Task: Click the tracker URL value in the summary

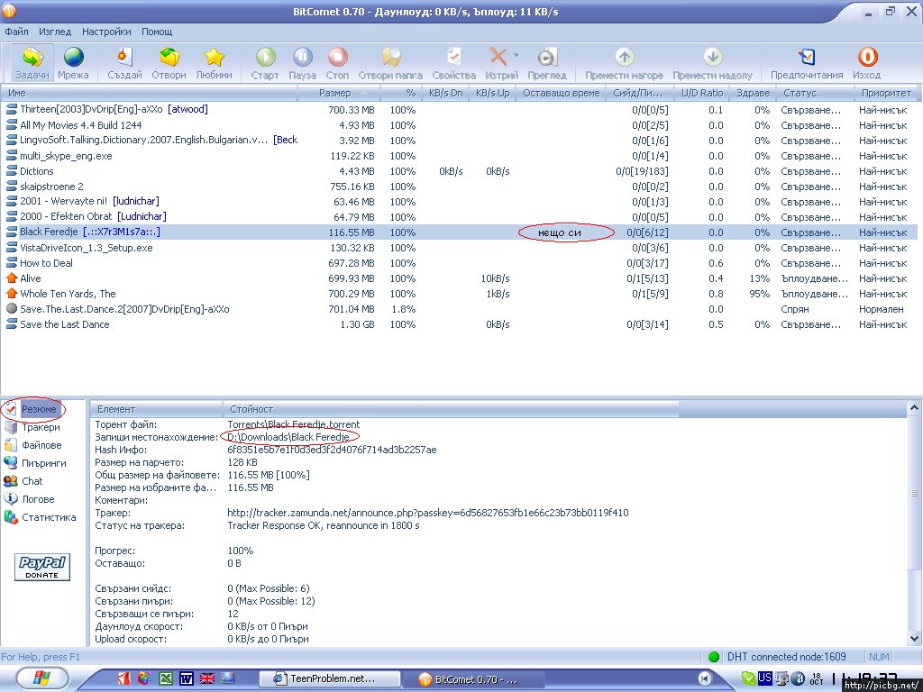Action: point(428,513)
